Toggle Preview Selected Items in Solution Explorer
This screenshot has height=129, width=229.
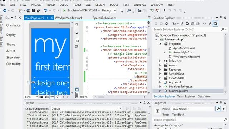[215, 24]
